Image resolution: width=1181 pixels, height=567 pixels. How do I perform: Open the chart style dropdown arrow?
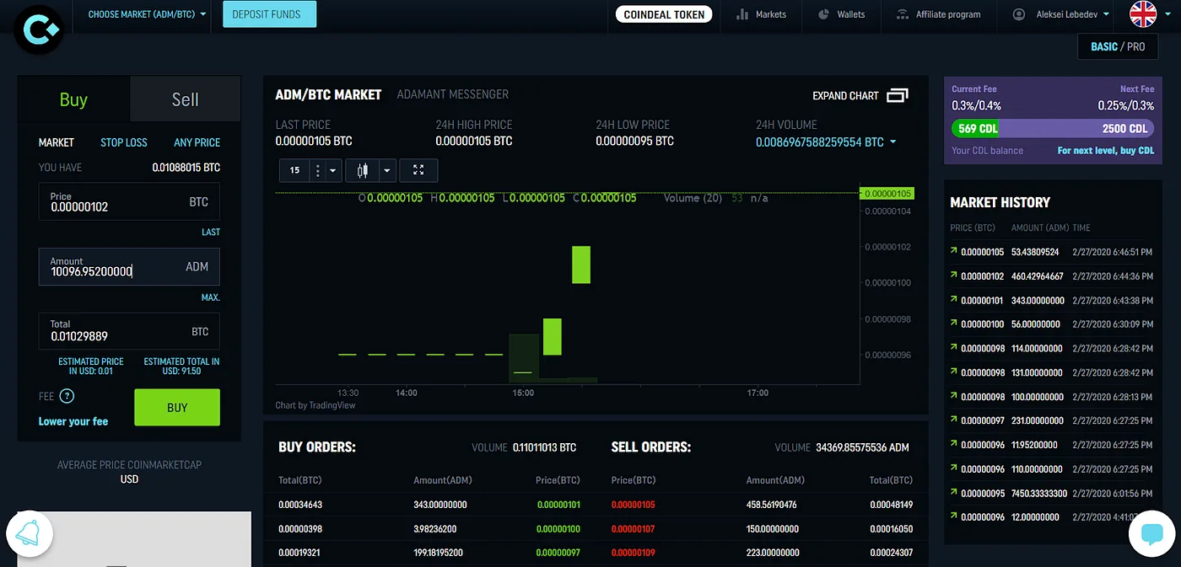pyautogui.click(x=387, y=170)
